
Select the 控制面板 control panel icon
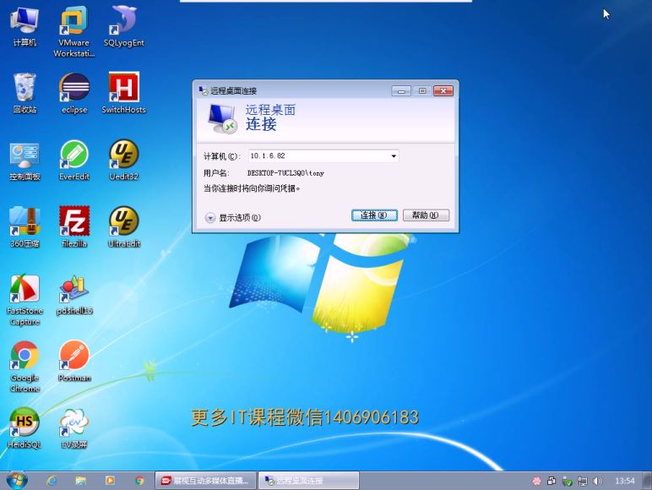(x=24, y=161)
